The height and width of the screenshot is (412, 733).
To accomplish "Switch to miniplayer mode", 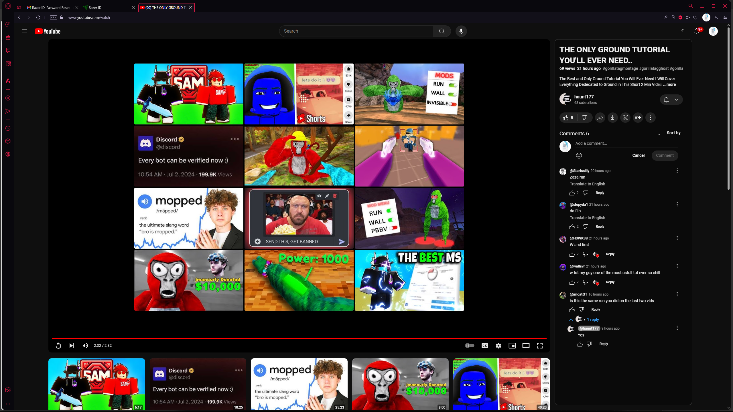I will [512, 346].
